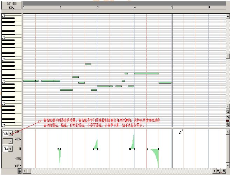The image size is (230, 175).
Task: Click the 0 value on the wheel scale
Action: click(20, 149)
